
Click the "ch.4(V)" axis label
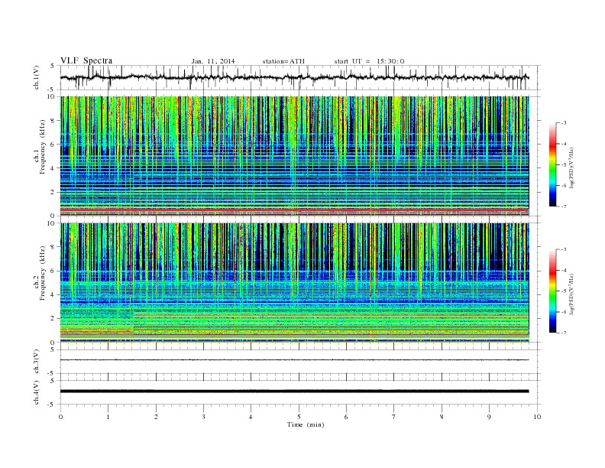37,392
